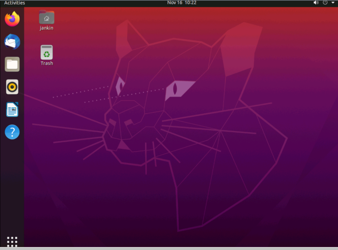
Task: Open Firefox from the dock
Action: pyautogui.click(x=12, y=19)
